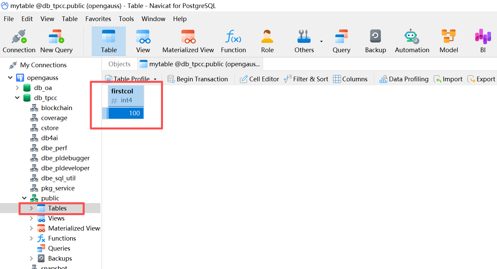Viewport: 497px width, 269px height.
Task: Open the View objects icon
Action: pos(143,41)
